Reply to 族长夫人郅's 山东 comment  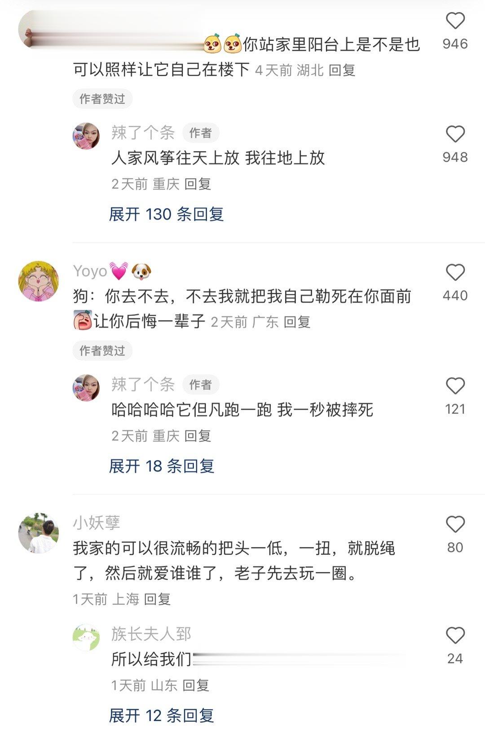pos(196,685)
